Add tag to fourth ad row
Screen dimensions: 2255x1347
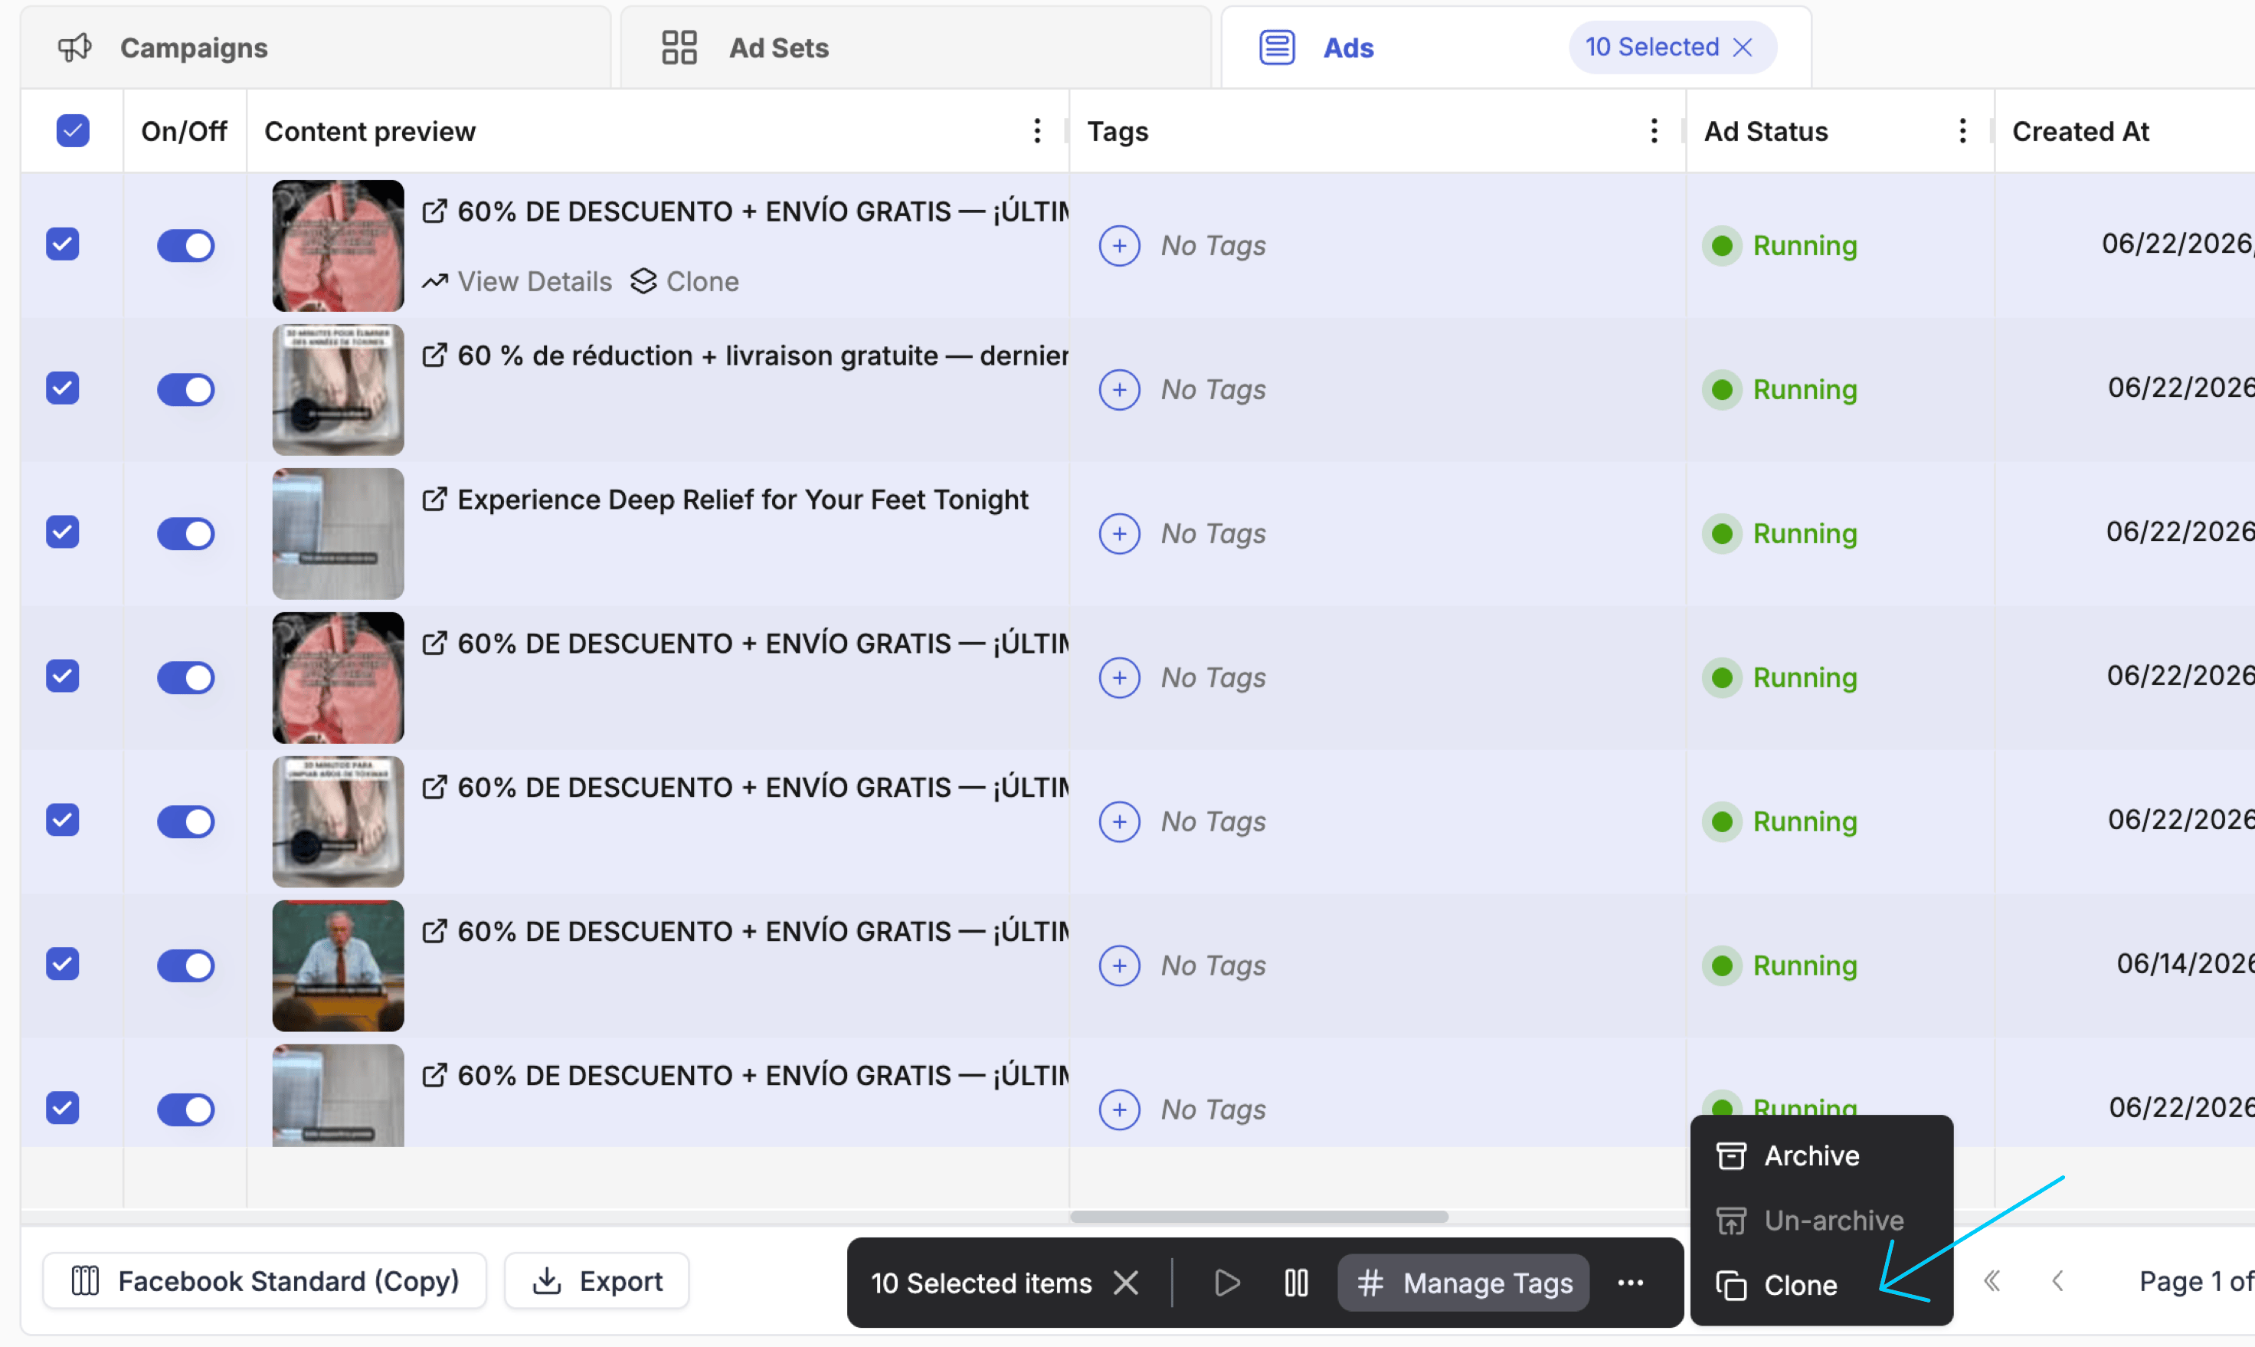pos(1119,677)
